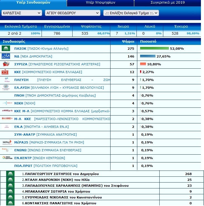Click the blue ΝΔ percentage bar

click(x=148, y=56)
